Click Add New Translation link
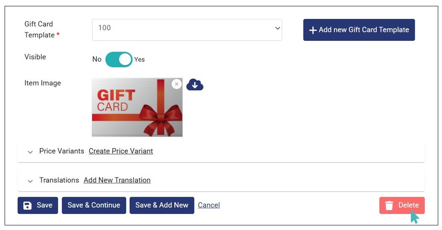Image resolution: width=442 pixels, height=230 pixels. [x=117, y=180]
